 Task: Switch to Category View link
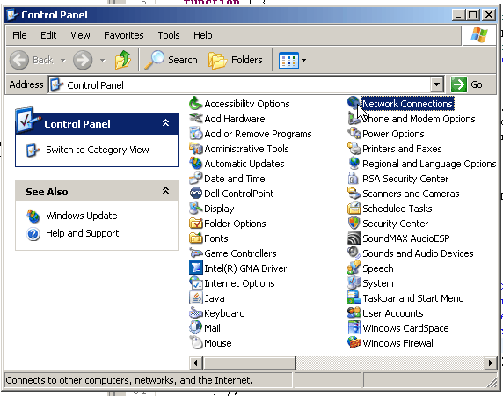tap(98, 150)
